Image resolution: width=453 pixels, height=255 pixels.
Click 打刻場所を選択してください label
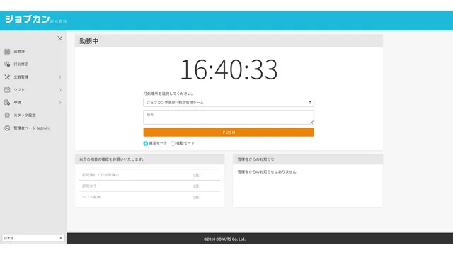tap(168, 93)
